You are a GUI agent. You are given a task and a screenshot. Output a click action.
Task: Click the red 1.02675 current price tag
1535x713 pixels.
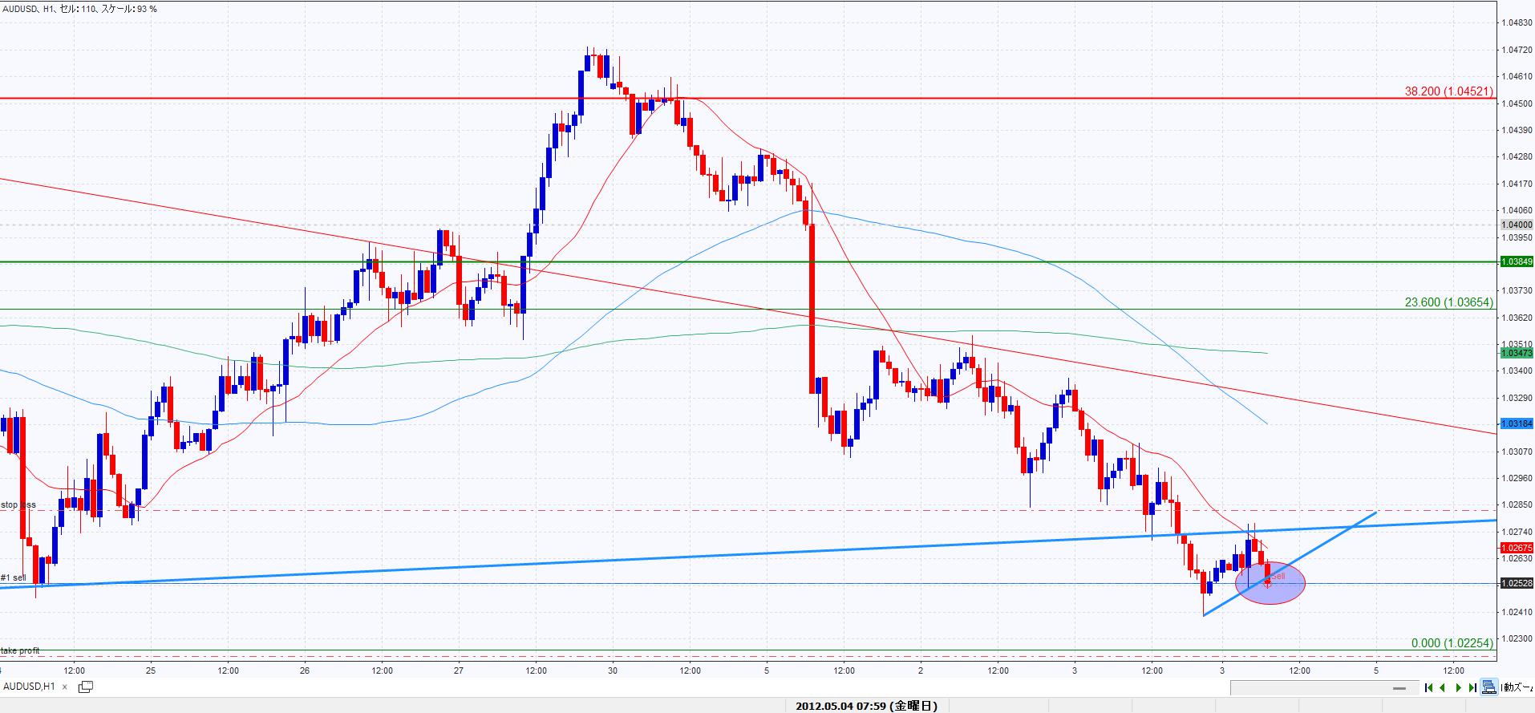(x=1516, y=548)
